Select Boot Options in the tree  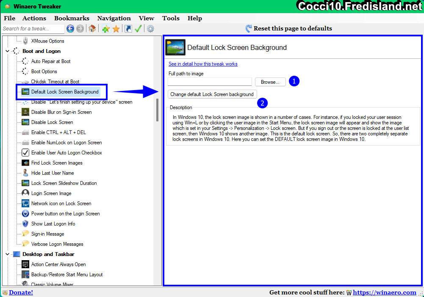coord(44,71)
